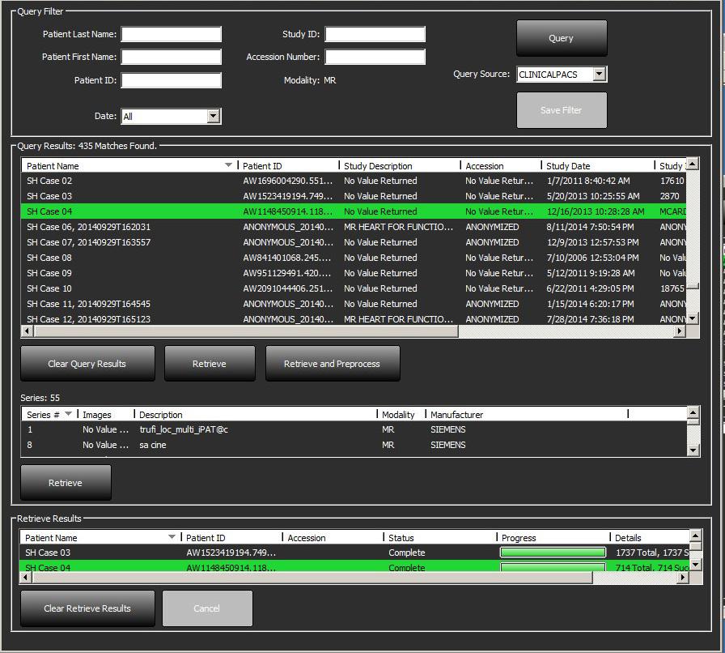725x653 pixels.
Task: Click the Cancel button
Action: [x=207, y=608]
